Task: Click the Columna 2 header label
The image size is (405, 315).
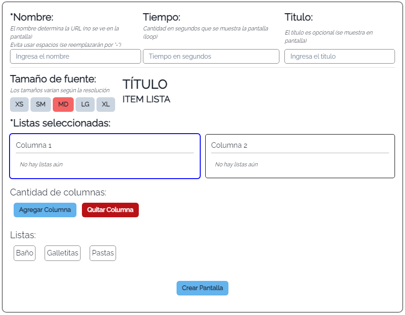Action: (229, 145)
